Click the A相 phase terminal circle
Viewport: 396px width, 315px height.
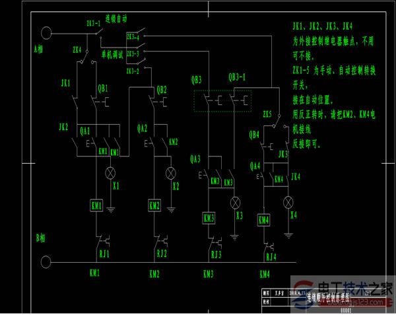46,33
